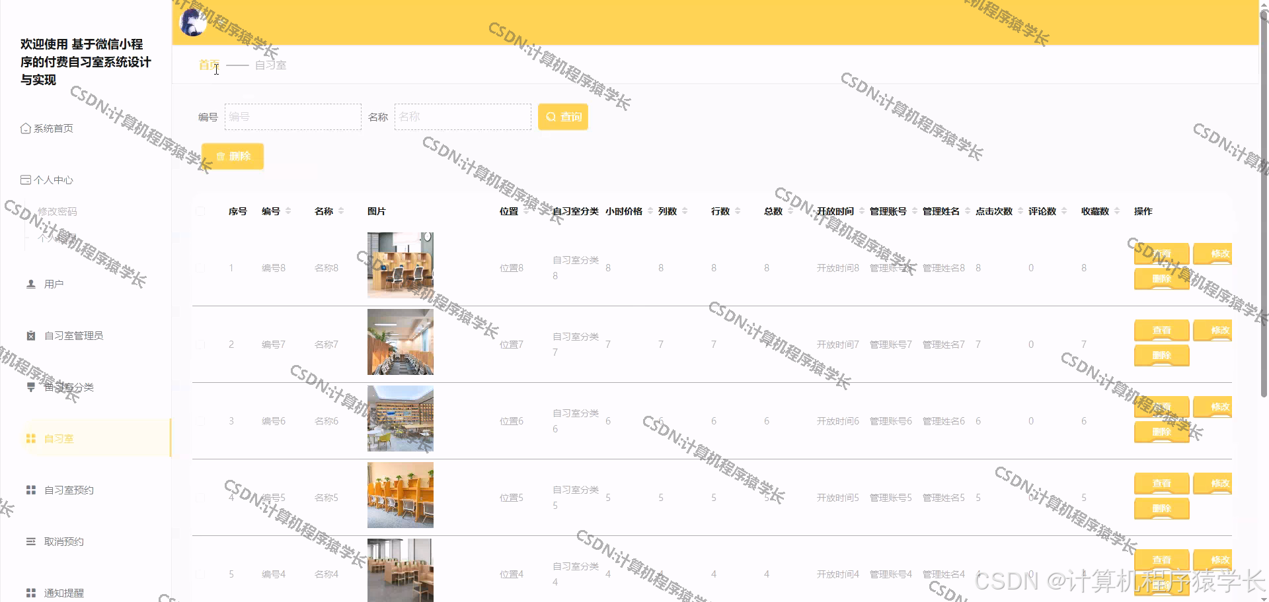Click 删除 button for row 编号5
Image resolution: width=1269 pixels, height=602 pixels.
[1162, 508]
